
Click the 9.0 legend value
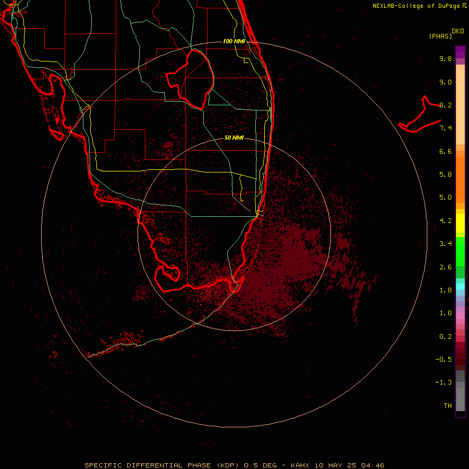tap(446, 82)
